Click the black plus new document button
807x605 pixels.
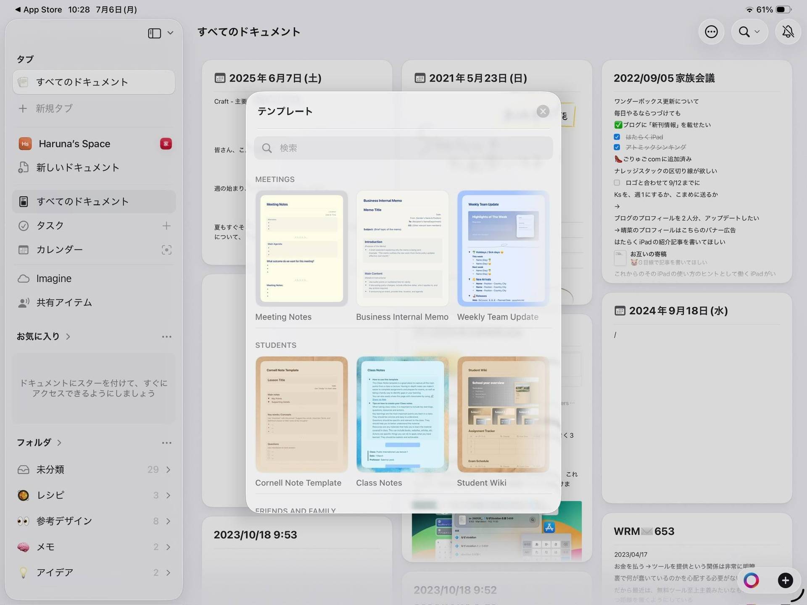click(785, 581)
